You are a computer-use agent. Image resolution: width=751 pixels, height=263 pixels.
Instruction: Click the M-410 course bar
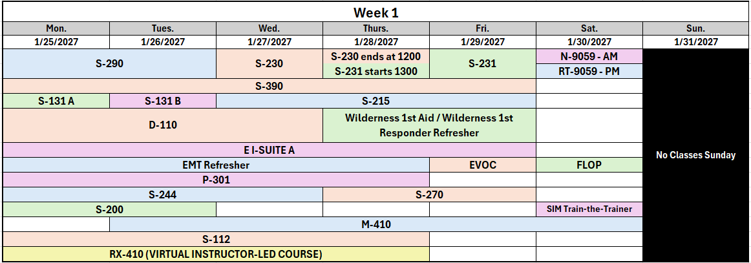[x=376, y=224]
